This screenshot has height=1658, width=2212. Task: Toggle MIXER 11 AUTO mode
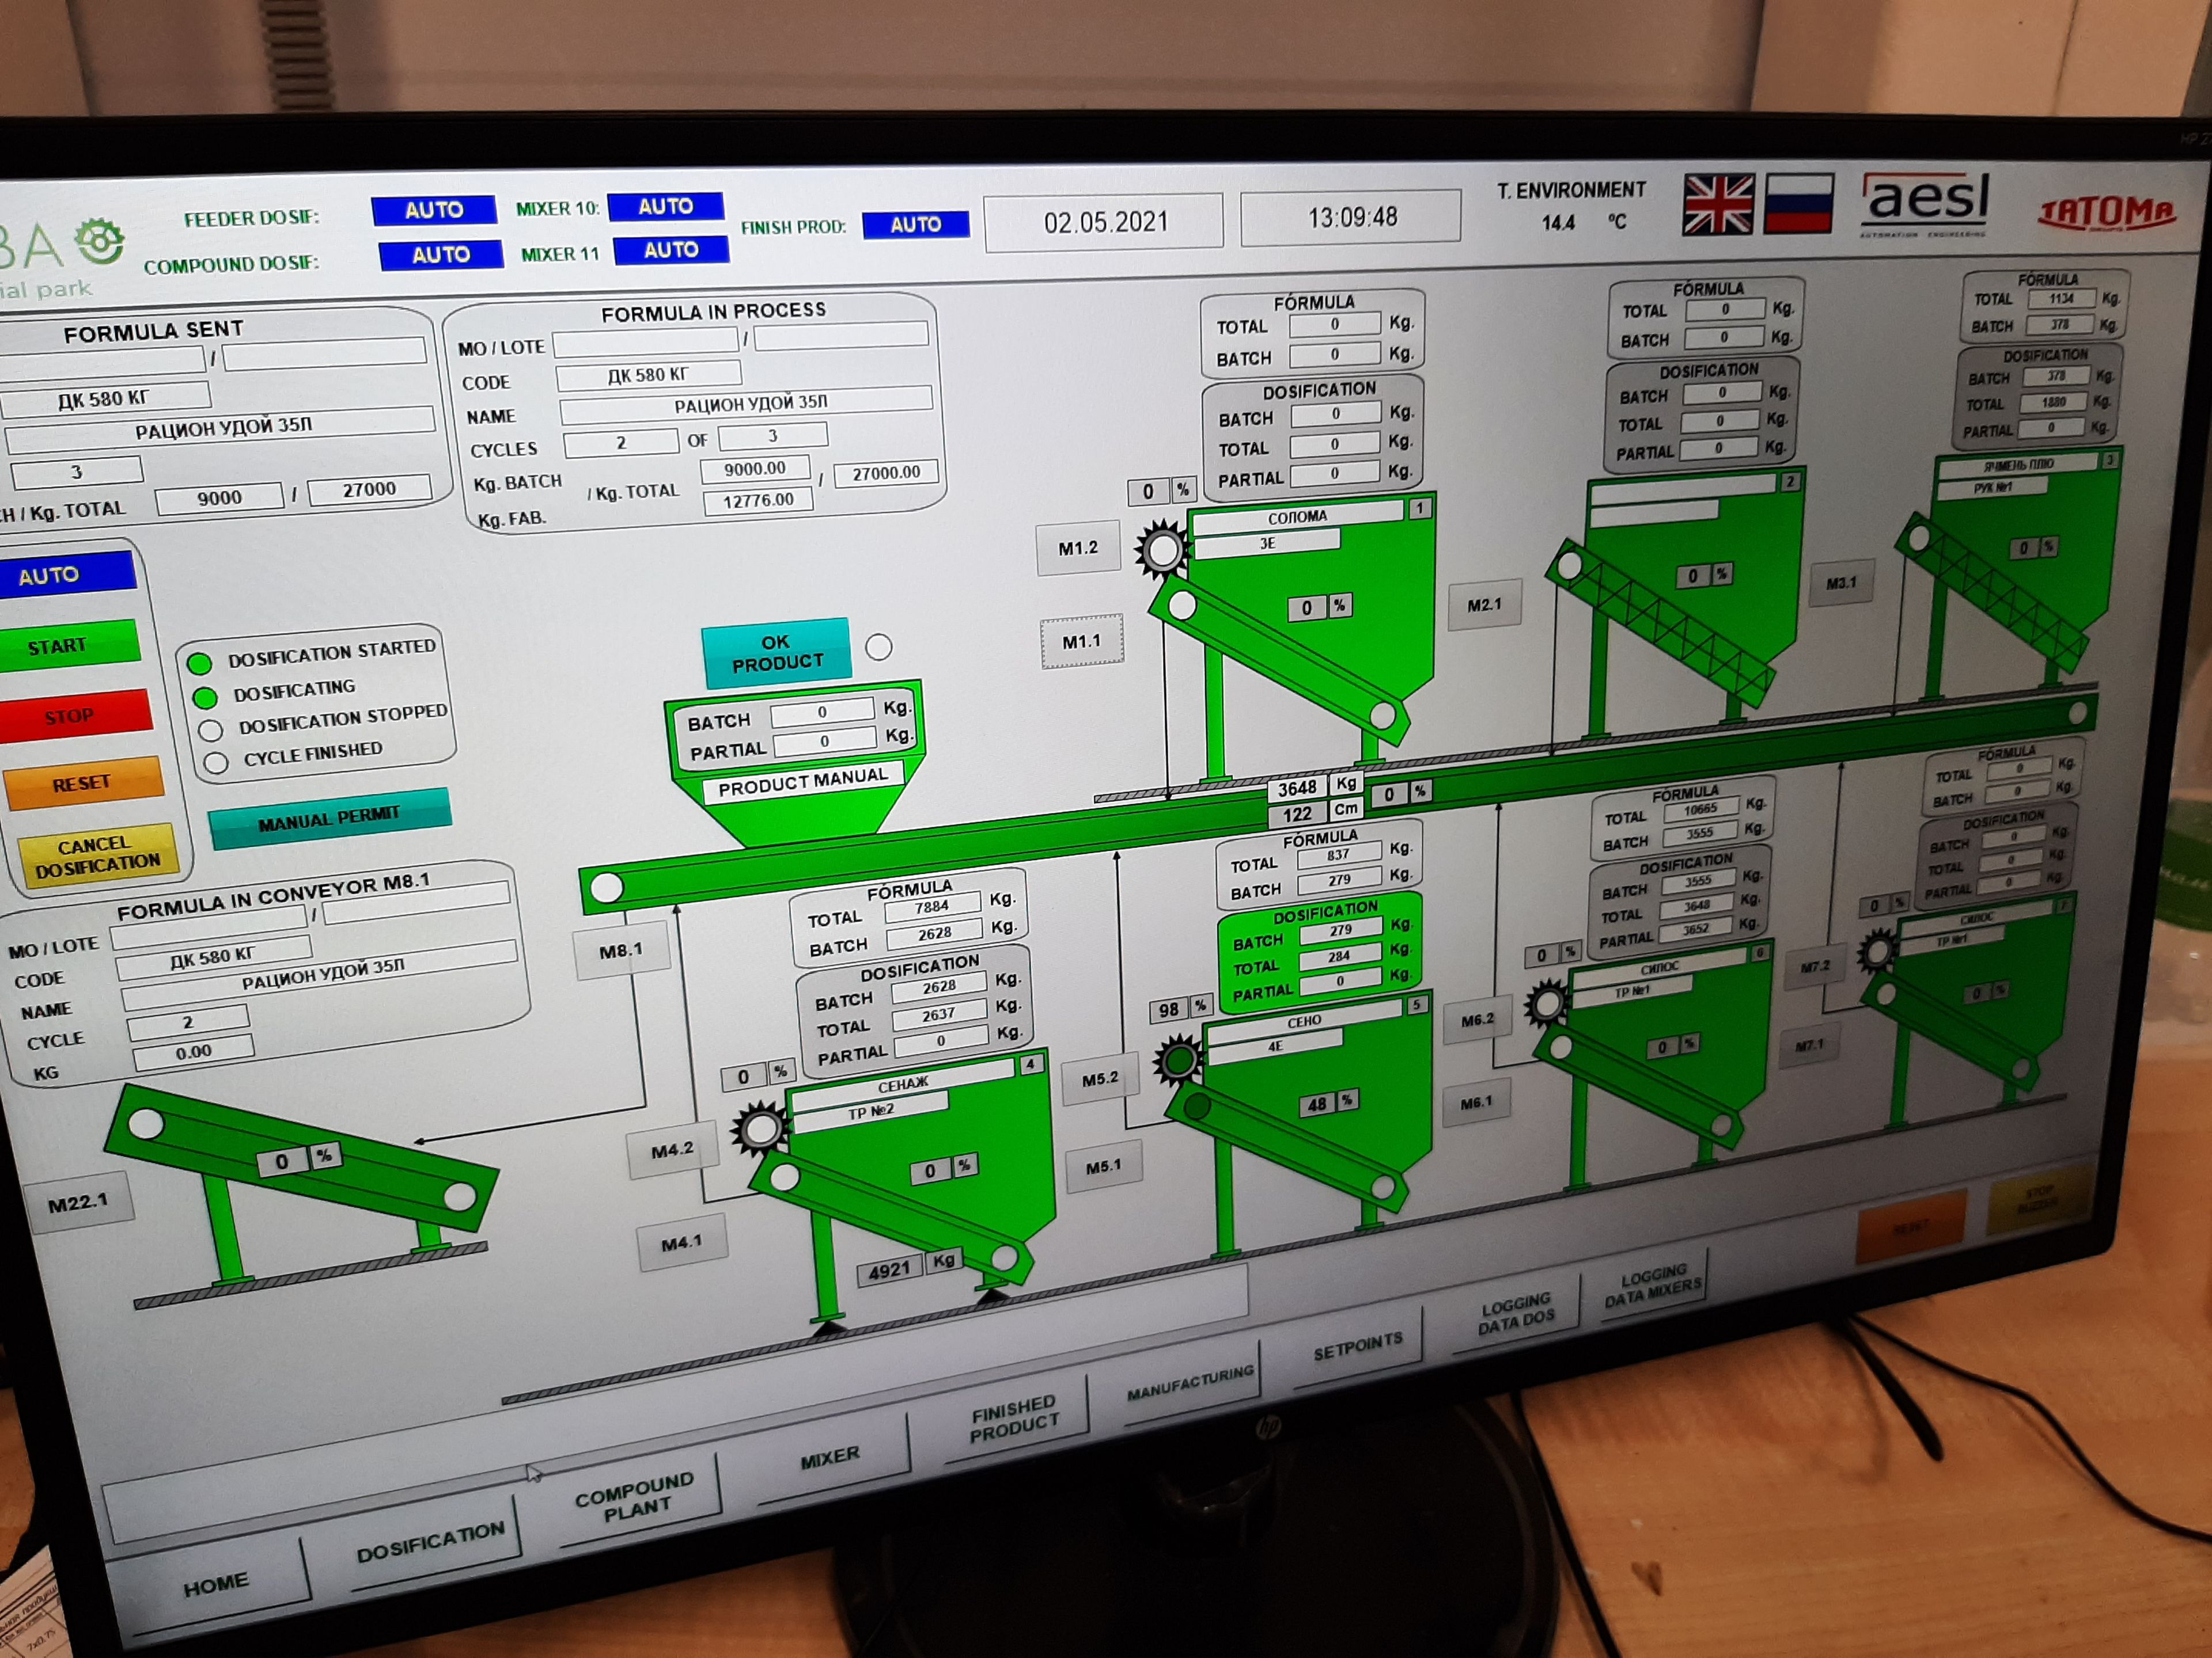(x=671, y=250)
